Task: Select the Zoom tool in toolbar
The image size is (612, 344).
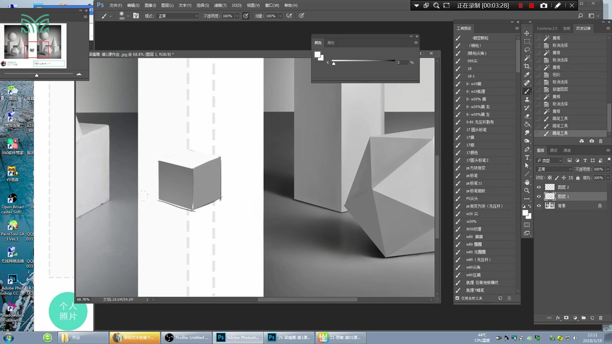Action: (527, 190)
